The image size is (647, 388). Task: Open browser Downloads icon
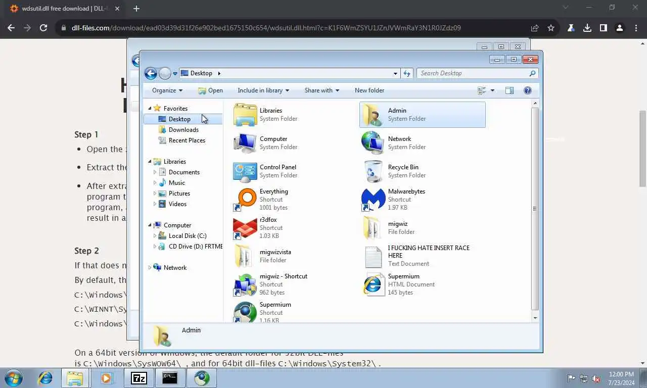(587, 28)
